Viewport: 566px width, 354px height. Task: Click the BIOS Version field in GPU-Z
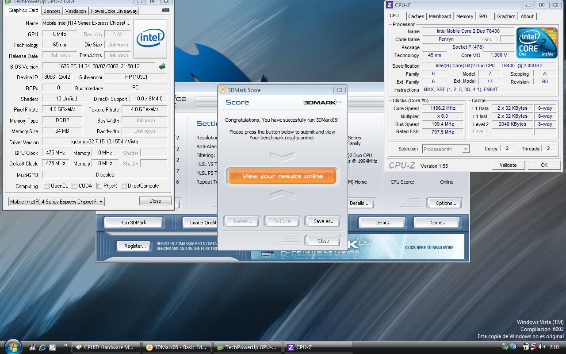99,66
